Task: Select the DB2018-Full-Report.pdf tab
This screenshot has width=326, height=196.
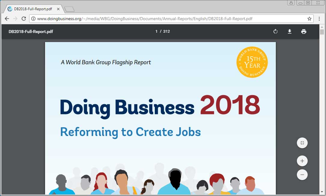Action: click(x=33, y=9)
